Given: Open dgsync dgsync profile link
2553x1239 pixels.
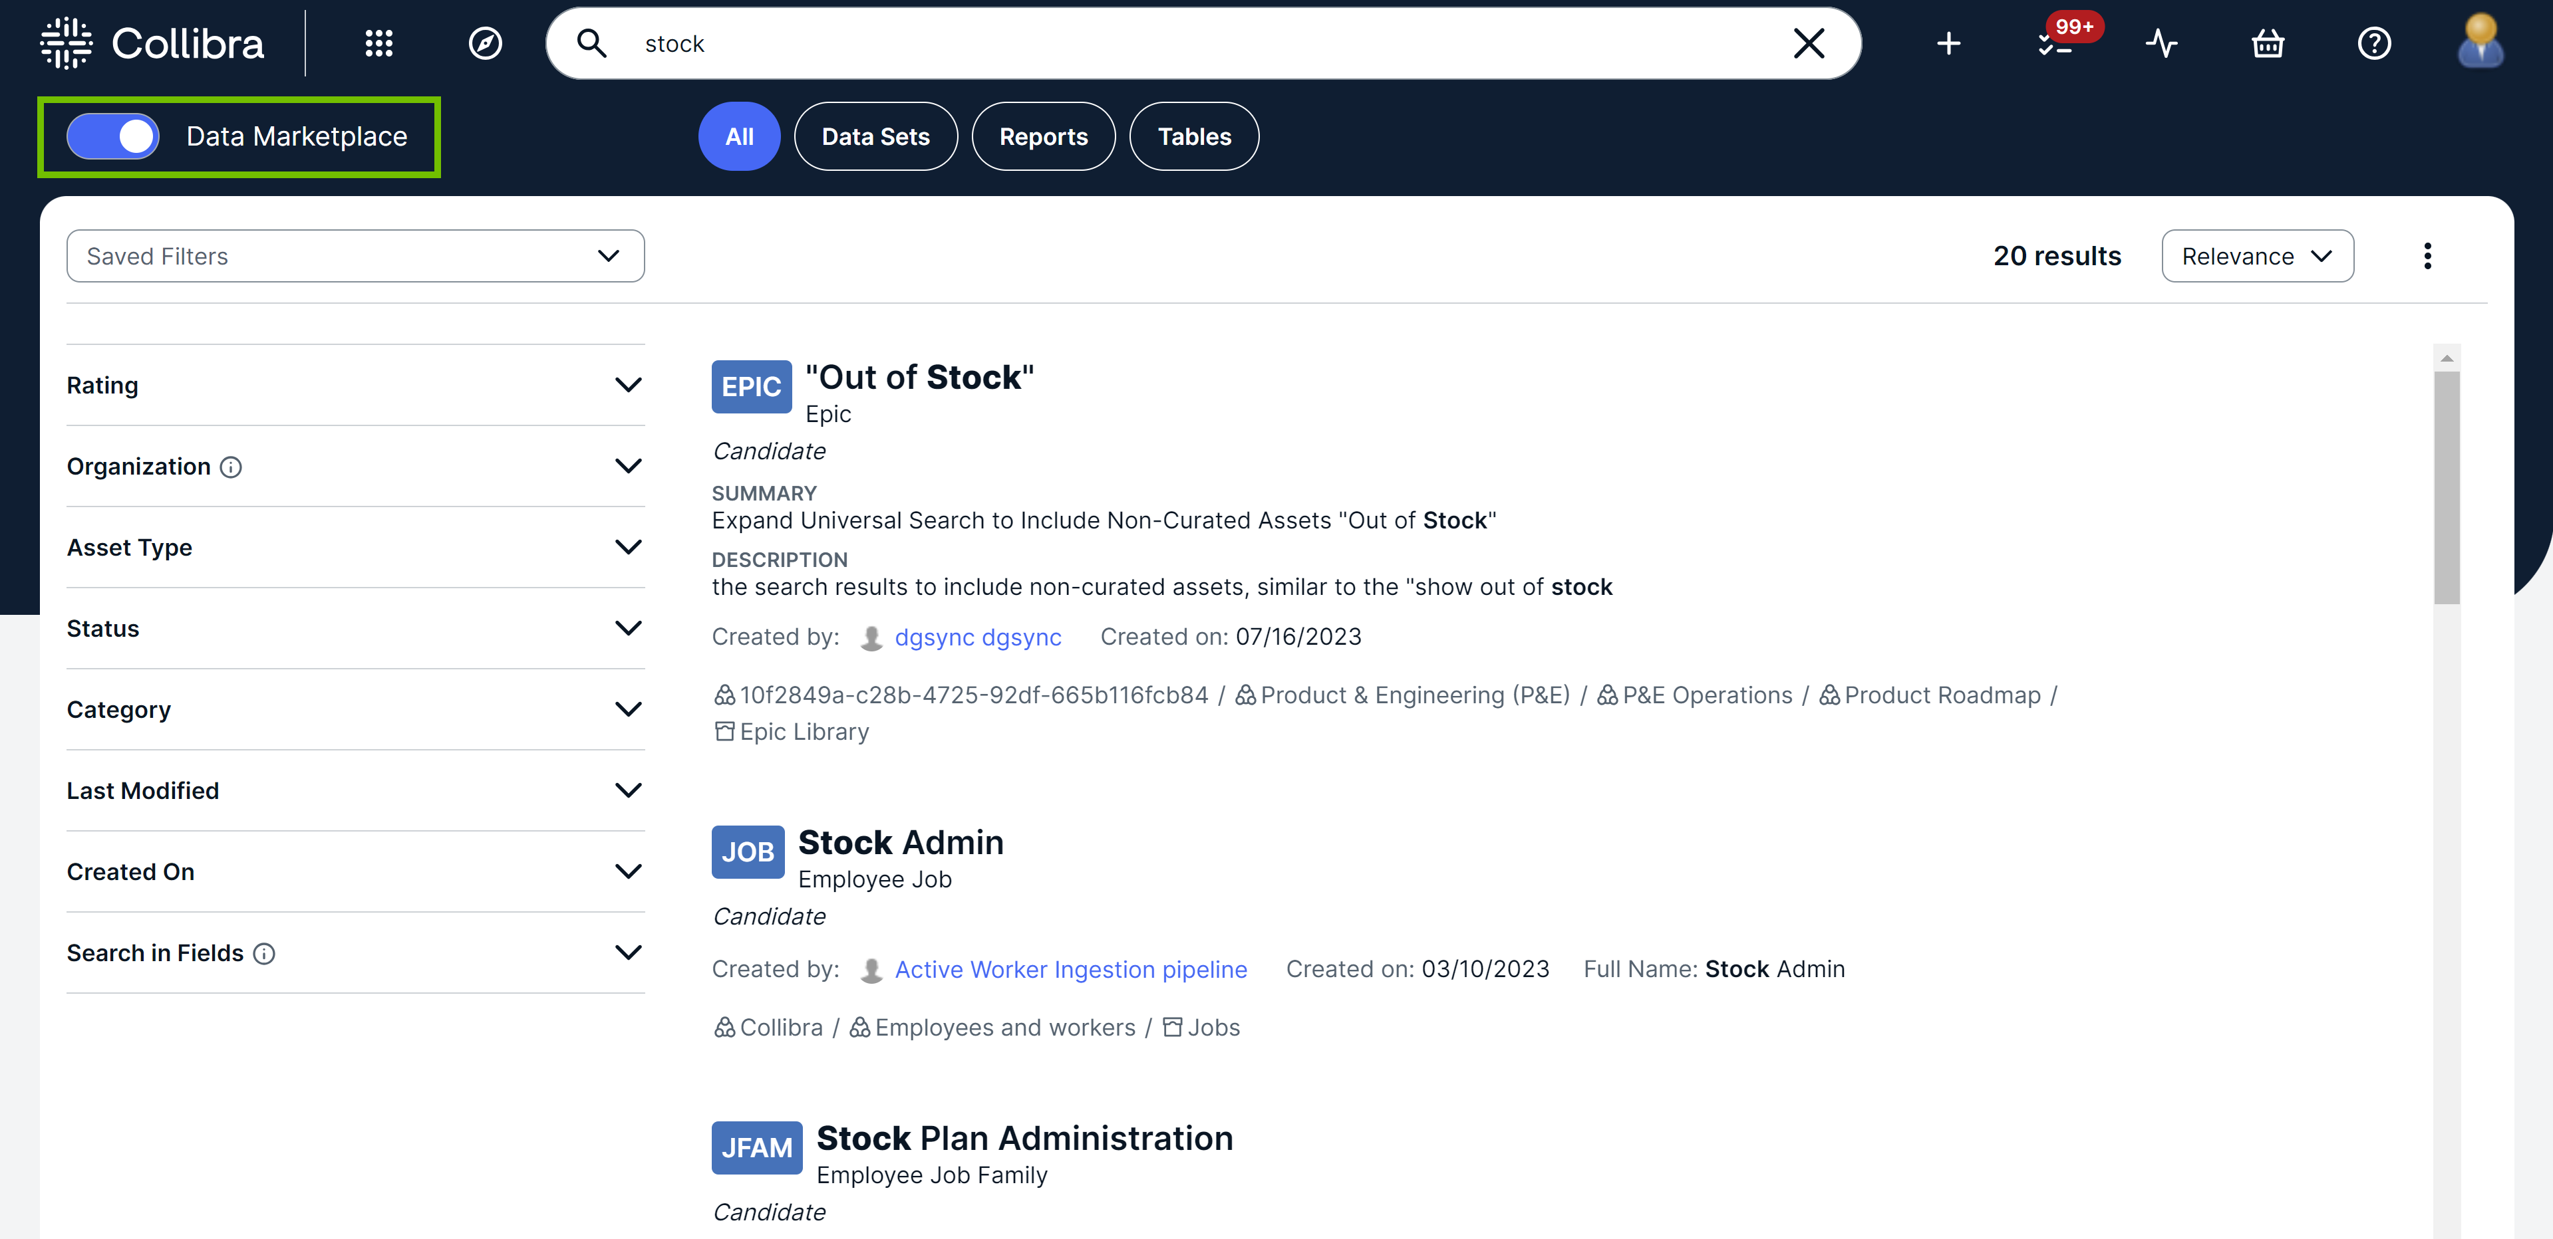Looking at the screenshot, I should [x=977, y=637].
